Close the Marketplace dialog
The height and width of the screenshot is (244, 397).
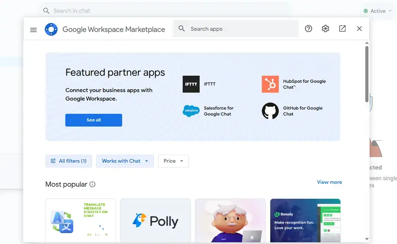click(x=359, y=28)
